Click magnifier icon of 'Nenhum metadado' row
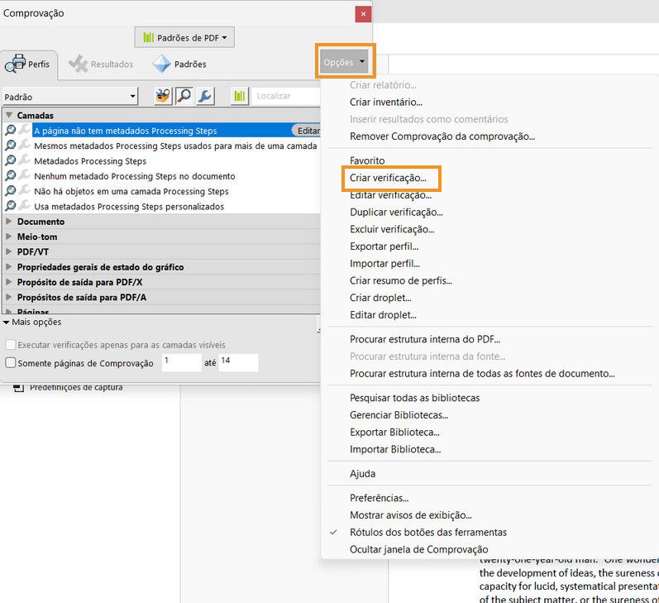659x603 pixels. coord(11,175)
